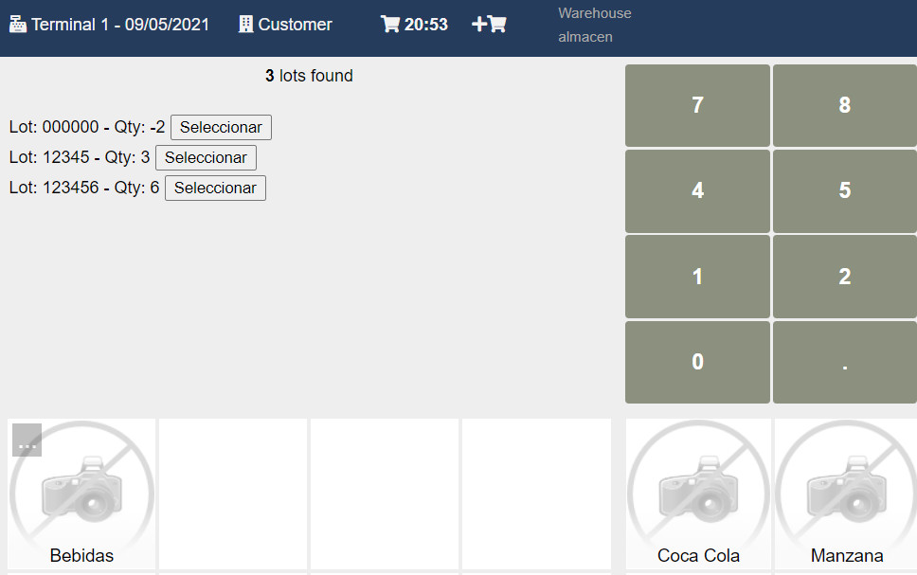This screenshot has width=917, height=575.
Task: Tap keypad number 5
Action: point(844,190)
